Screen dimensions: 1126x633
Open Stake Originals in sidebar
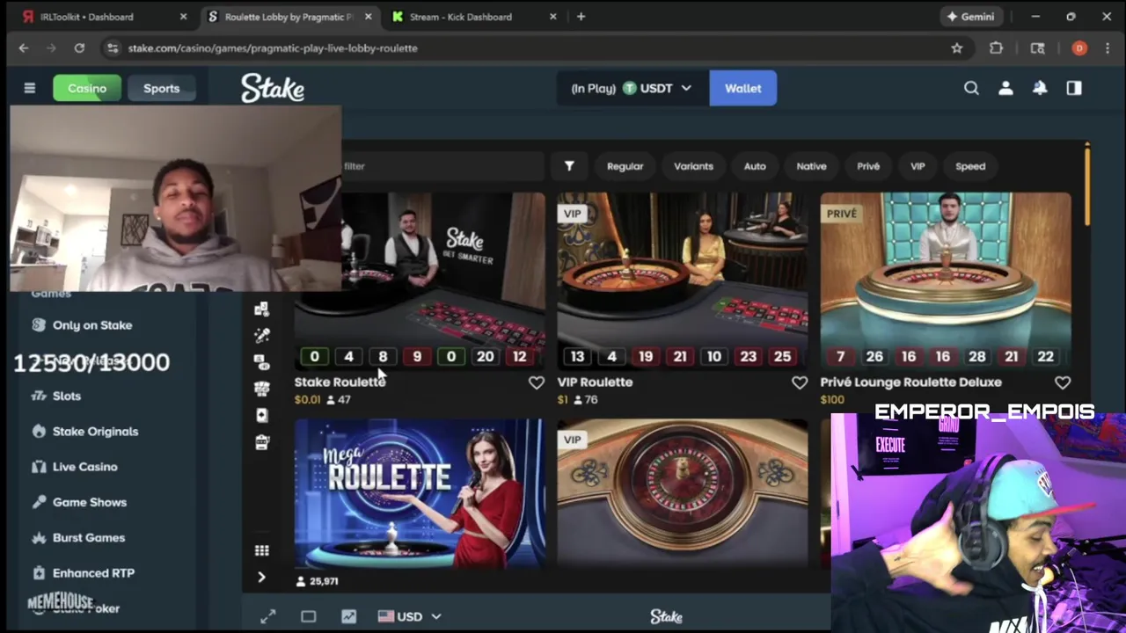[x=95, y=432]
